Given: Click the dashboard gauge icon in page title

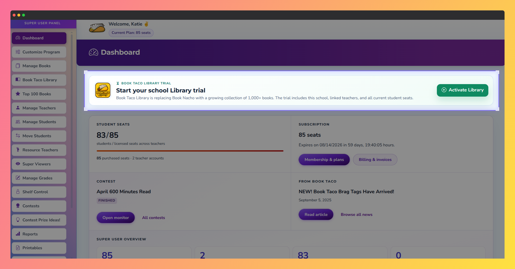Looking at the screenshot, I should point(94,52).
